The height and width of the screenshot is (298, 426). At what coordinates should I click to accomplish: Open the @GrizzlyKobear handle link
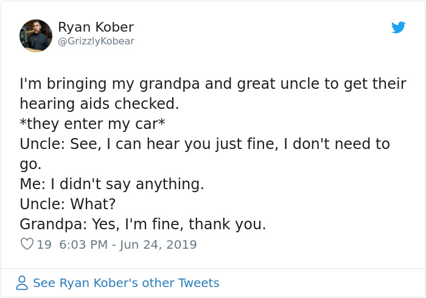pos(96,41)
